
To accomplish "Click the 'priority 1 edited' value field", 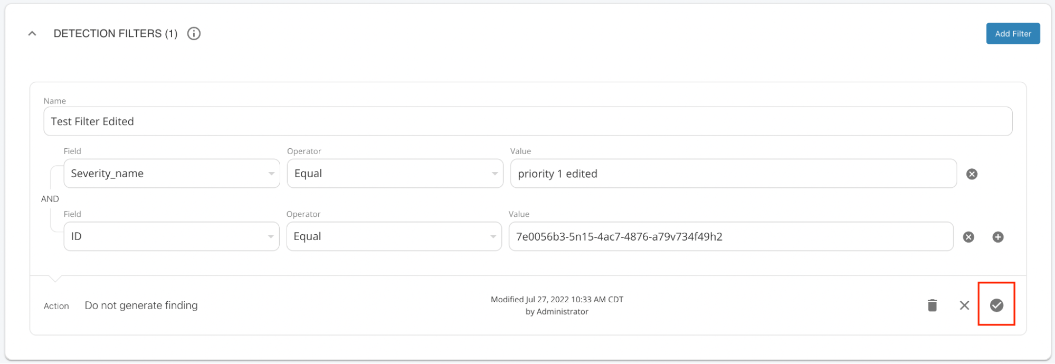I will pyautogui.click(x=733, y=174).
